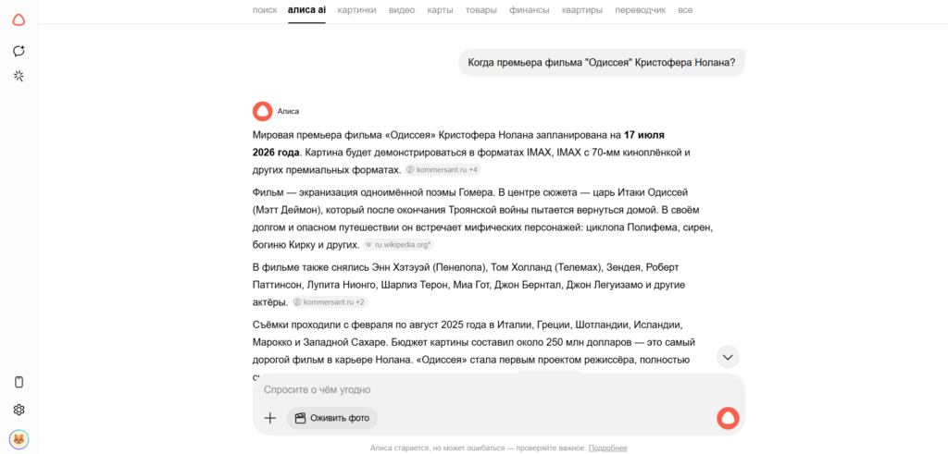Click the red Alice voice button
This screenshot has height=454, width=948.
(x=728, y=418)
